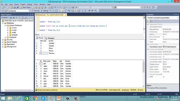Click the Increase Indent icon
Viewport: 180px width, 101px height.
(92, 11)
